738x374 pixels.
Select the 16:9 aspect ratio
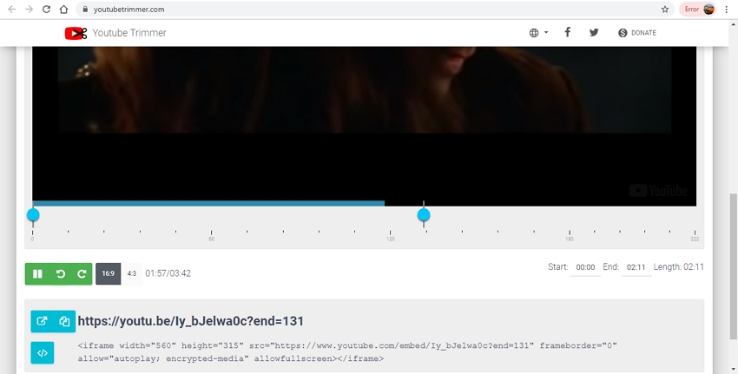point(108,274)
